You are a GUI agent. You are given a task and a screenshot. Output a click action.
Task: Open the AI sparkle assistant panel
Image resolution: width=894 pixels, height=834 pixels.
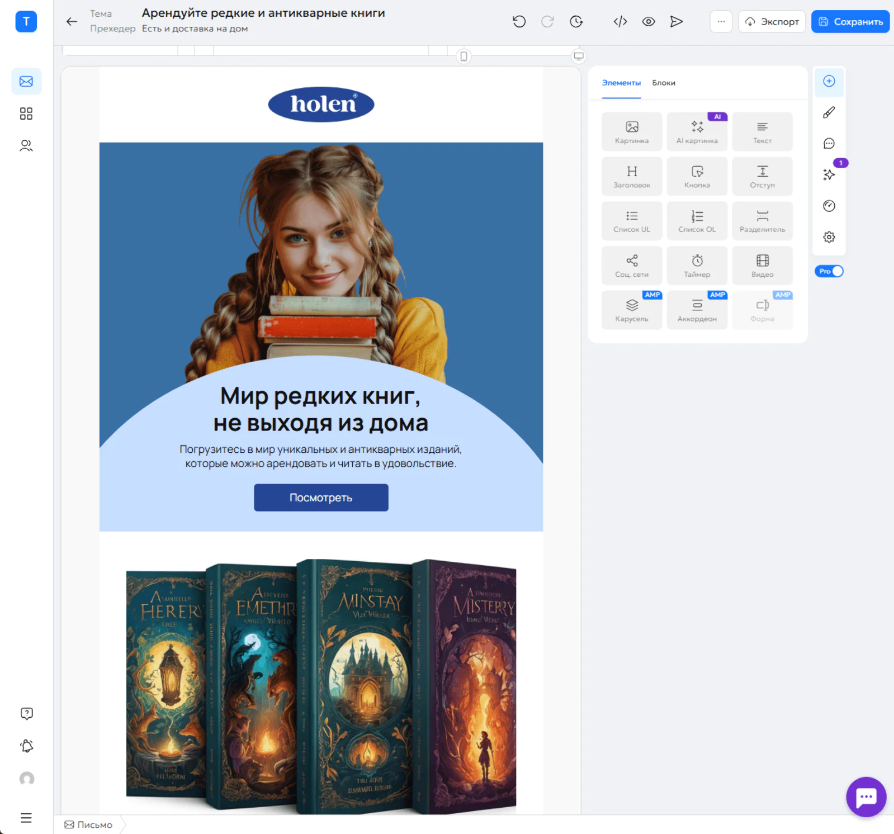[829, 175]
